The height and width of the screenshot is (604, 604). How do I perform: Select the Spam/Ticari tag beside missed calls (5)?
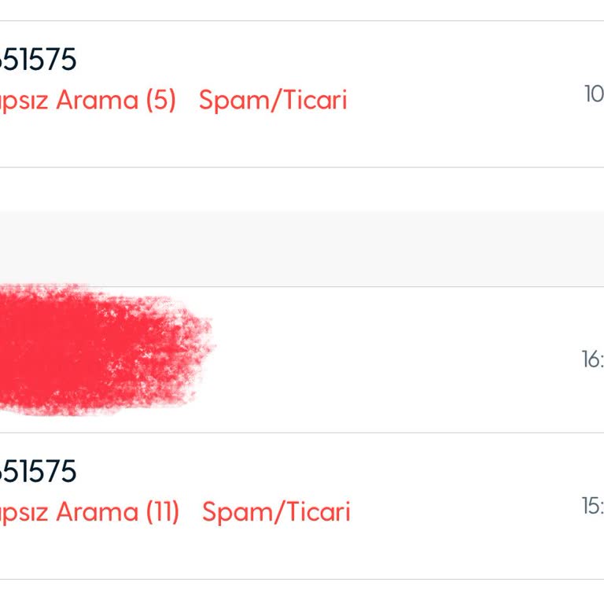click(x=272, y=101)
